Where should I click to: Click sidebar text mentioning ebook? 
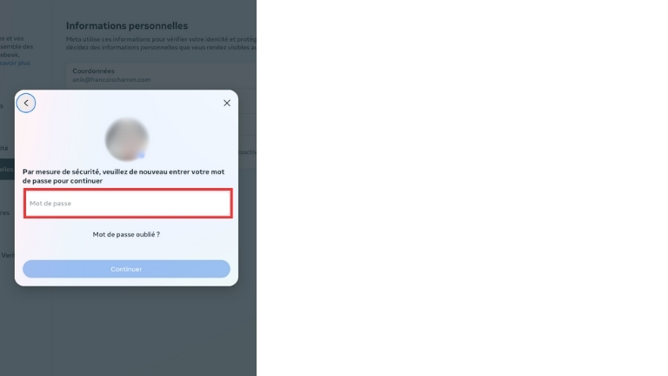pyautogui.click(x=10, y=55)
